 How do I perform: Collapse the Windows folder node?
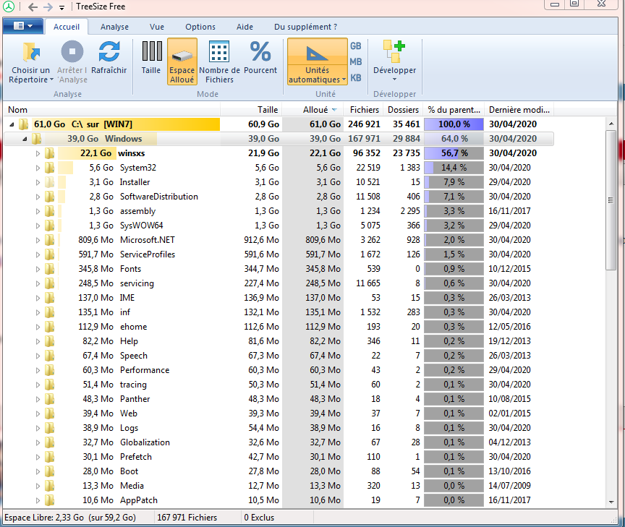click(25, 139)
